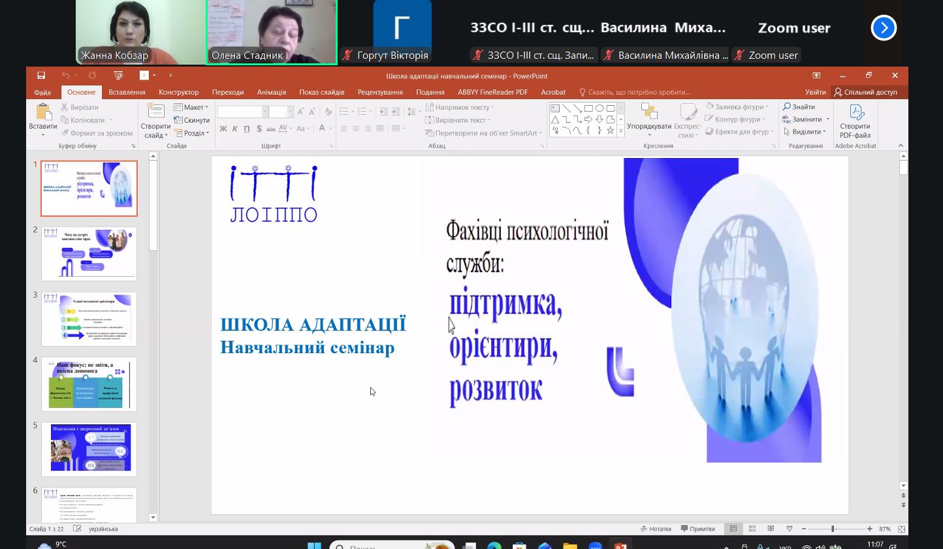The image size is (943, 549).
Task: Open the Виділити select dropdown
Action: click(x=806, y=132)
